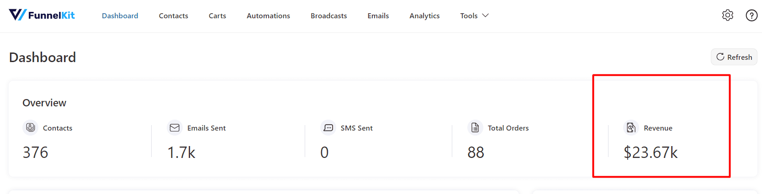Click the SMS Sent chat icon

tap(328, 128)
